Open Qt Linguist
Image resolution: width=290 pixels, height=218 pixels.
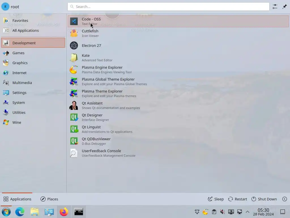coord(178,129)
